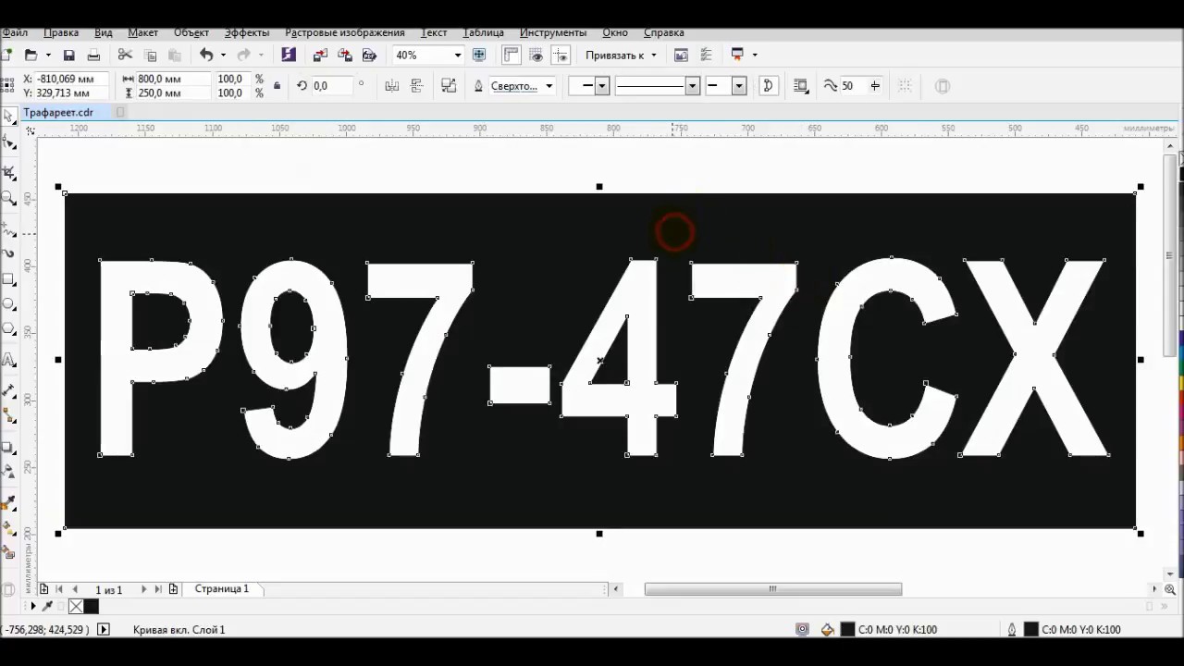
Task: Select the Polygon tool
Action: (9, 330)
